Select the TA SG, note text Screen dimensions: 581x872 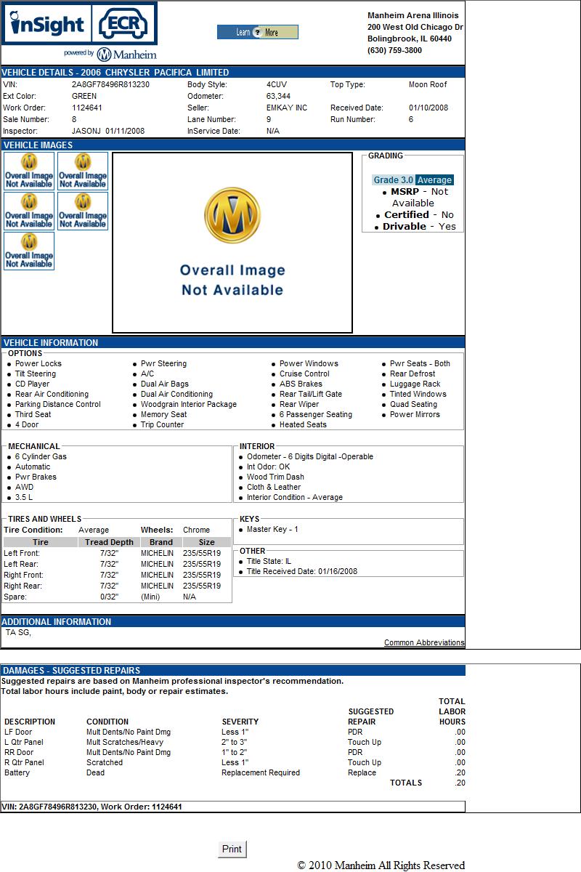click(x=18, y=632)
